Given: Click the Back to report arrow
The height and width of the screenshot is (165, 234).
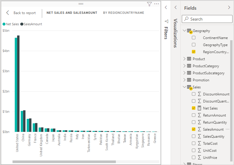Looking at the screenshot, I should point(8,13).
